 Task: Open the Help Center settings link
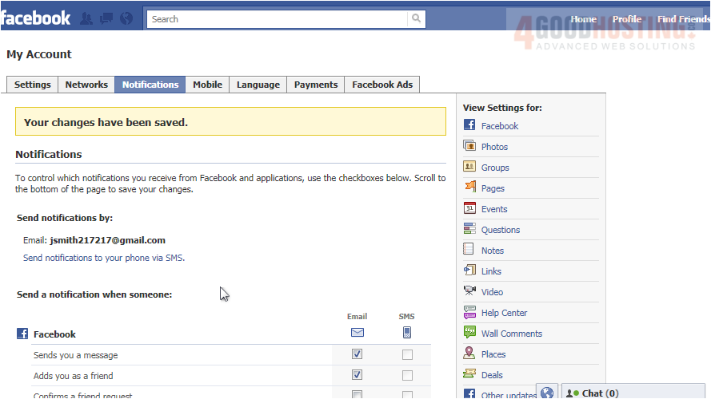[x=504, y=313]
